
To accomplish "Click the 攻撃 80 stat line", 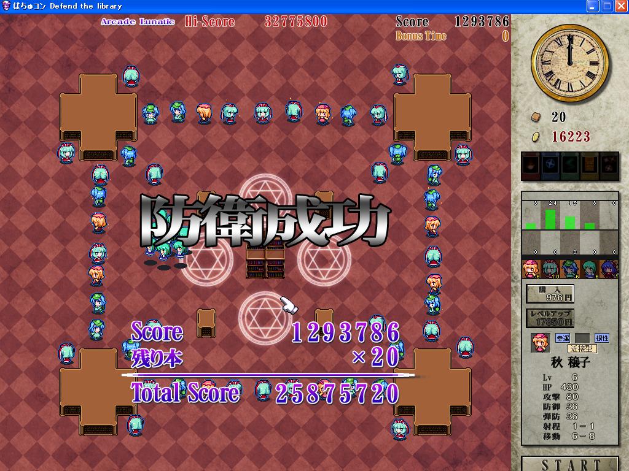I will pos(560,397).
